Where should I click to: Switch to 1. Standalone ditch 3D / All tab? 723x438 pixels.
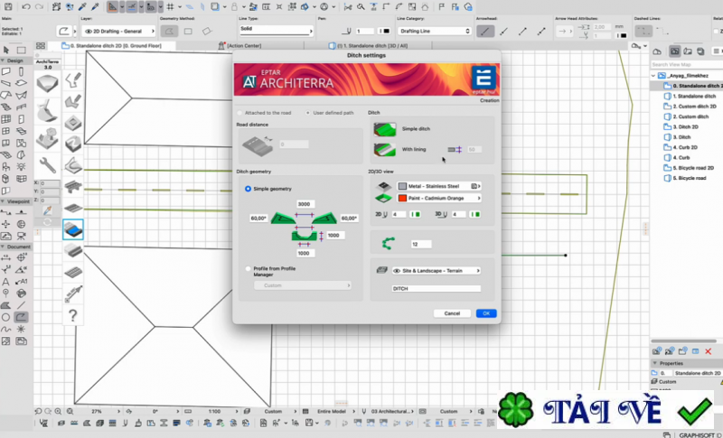(368, 45)
